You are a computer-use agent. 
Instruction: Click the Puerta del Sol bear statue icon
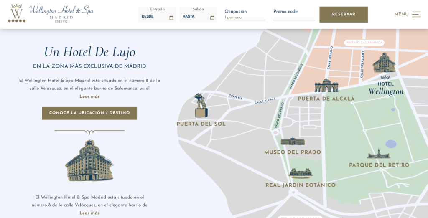[201, 106]
